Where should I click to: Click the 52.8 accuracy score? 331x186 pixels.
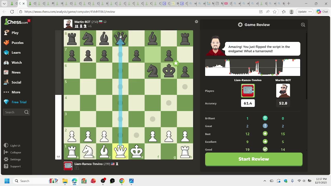coord(283,103)
